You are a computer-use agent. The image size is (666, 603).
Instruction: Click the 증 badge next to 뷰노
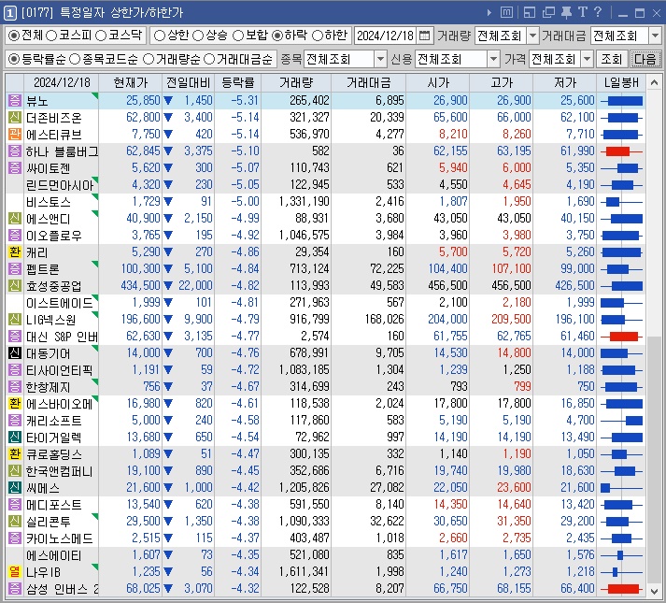pyautogui.click(x=14, y=101)
